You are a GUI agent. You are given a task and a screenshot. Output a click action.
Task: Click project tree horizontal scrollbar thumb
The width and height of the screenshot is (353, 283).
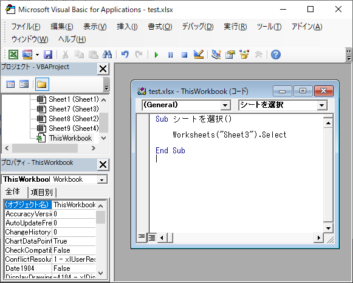45,148
